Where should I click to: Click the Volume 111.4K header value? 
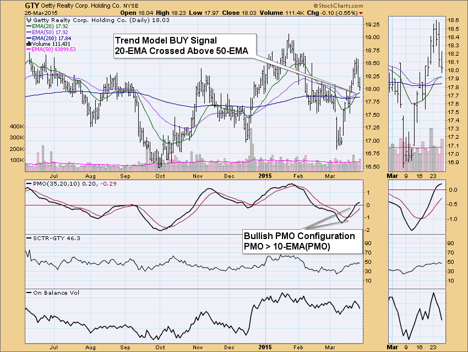(x=282, y=13)
